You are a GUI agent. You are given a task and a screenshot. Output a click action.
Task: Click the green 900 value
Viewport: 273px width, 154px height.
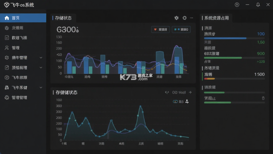pos(261,53)
